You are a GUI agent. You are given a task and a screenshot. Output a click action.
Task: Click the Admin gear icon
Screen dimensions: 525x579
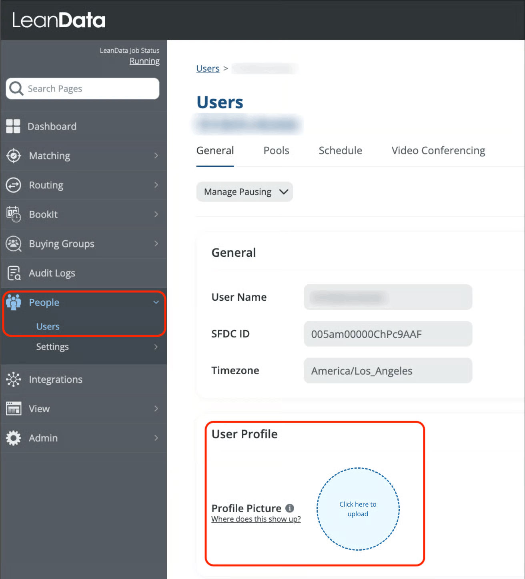[x=14, y=438]
